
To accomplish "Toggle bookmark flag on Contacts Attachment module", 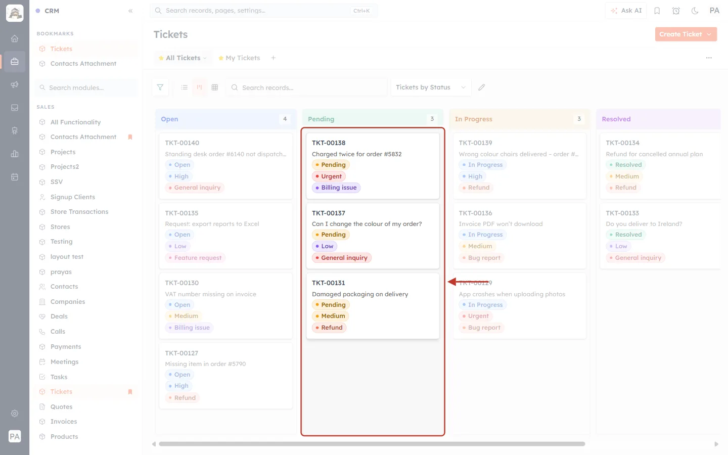I will (130, 137).
